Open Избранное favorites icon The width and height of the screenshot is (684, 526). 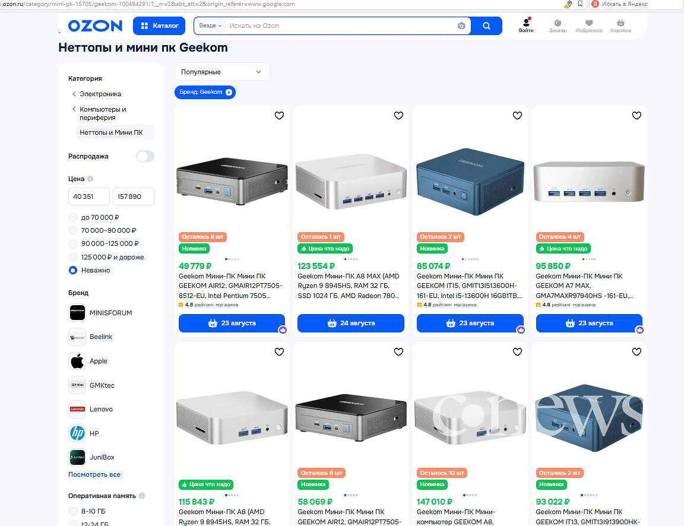tap(589, 26)
